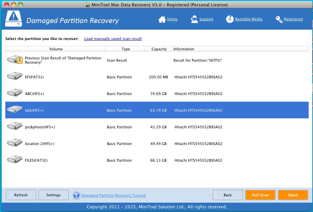Click the Support headset person icon
This screenshot has width=313, height=212.
pos(194,19)
